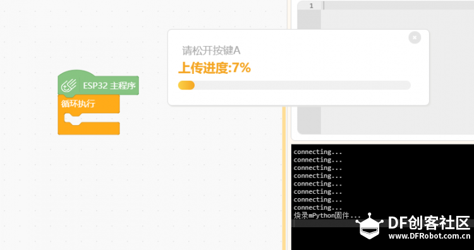Select the 循环执行 loop block
The image size is (474, 250).
tap(88, 115)
